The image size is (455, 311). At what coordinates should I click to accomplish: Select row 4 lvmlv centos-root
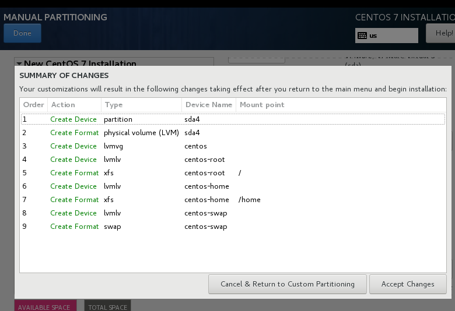tap(233, 160)
